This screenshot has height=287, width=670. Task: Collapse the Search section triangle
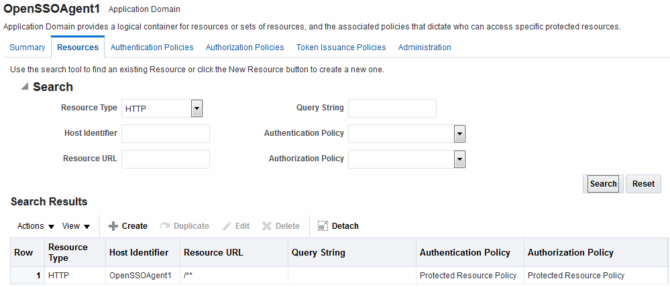25,86
